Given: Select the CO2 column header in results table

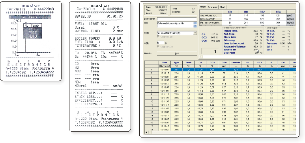Looking at the screenshot, I should point(212,62).
